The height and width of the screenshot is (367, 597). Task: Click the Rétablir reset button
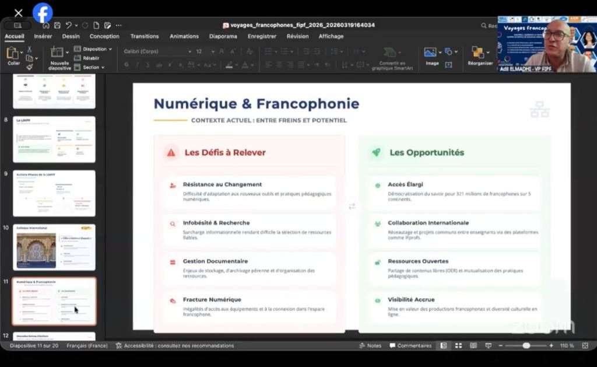[90, 58]
